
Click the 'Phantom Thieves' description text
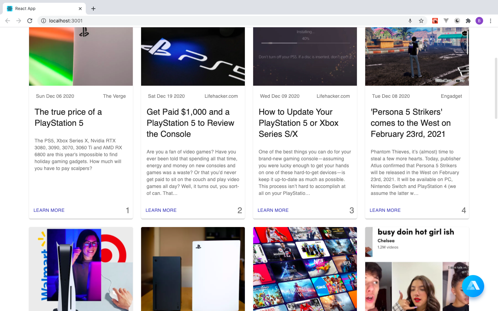coord(416,172)
